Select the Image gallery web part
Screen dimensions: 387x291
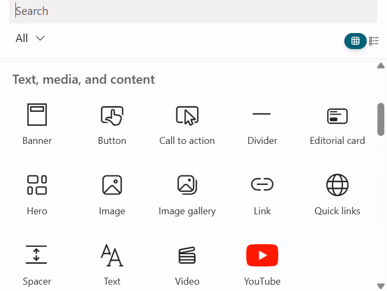187,195
